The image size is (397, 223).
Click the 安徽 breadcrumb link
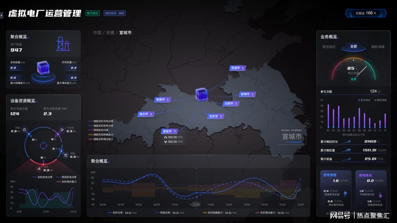tap(110, 33)
